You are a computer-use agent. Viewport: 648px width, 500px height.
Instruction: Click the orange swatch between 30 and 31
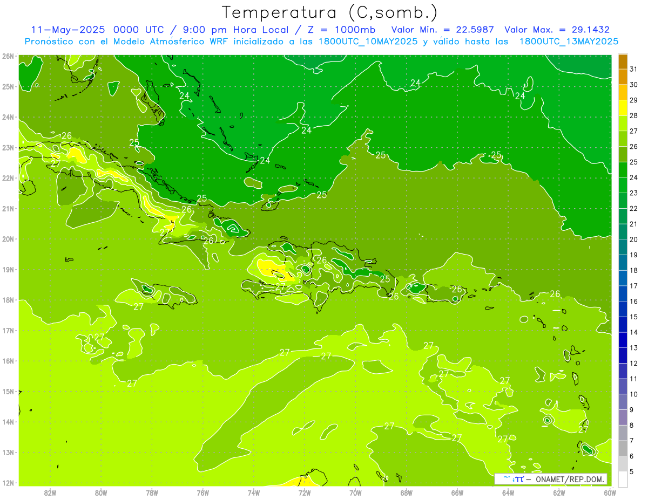623,77
